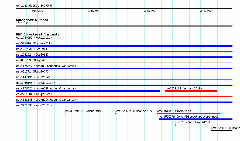The width and height of the screenshot is (240, 141).
Task: Click nsv831771 (Wong2007) label
Action: pos(32,71)
